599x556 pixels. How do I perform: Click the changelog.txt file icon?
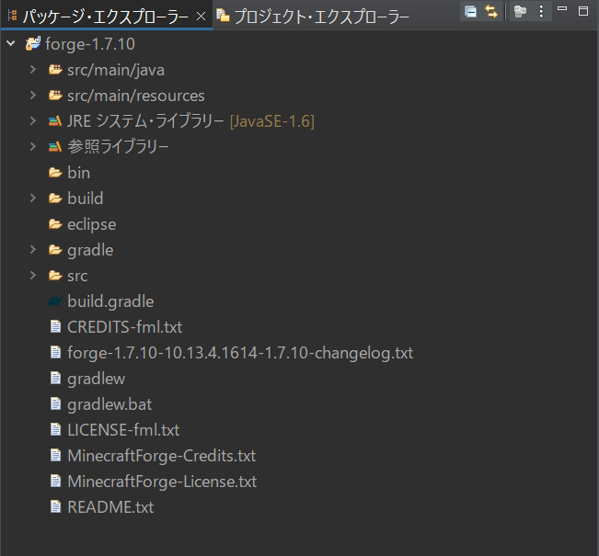click(x=56, y=352)
